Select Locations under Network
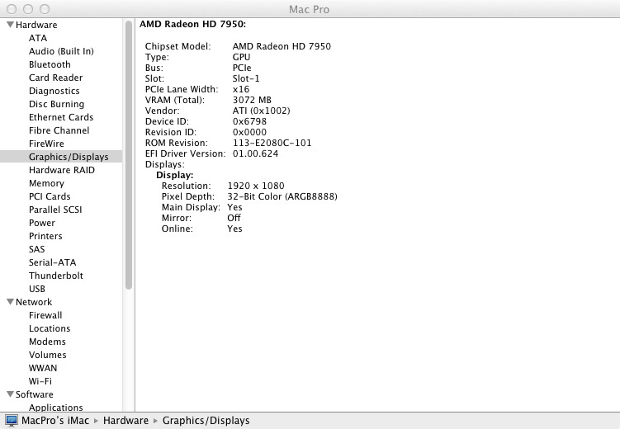620x429 pixels. [50, 328]
